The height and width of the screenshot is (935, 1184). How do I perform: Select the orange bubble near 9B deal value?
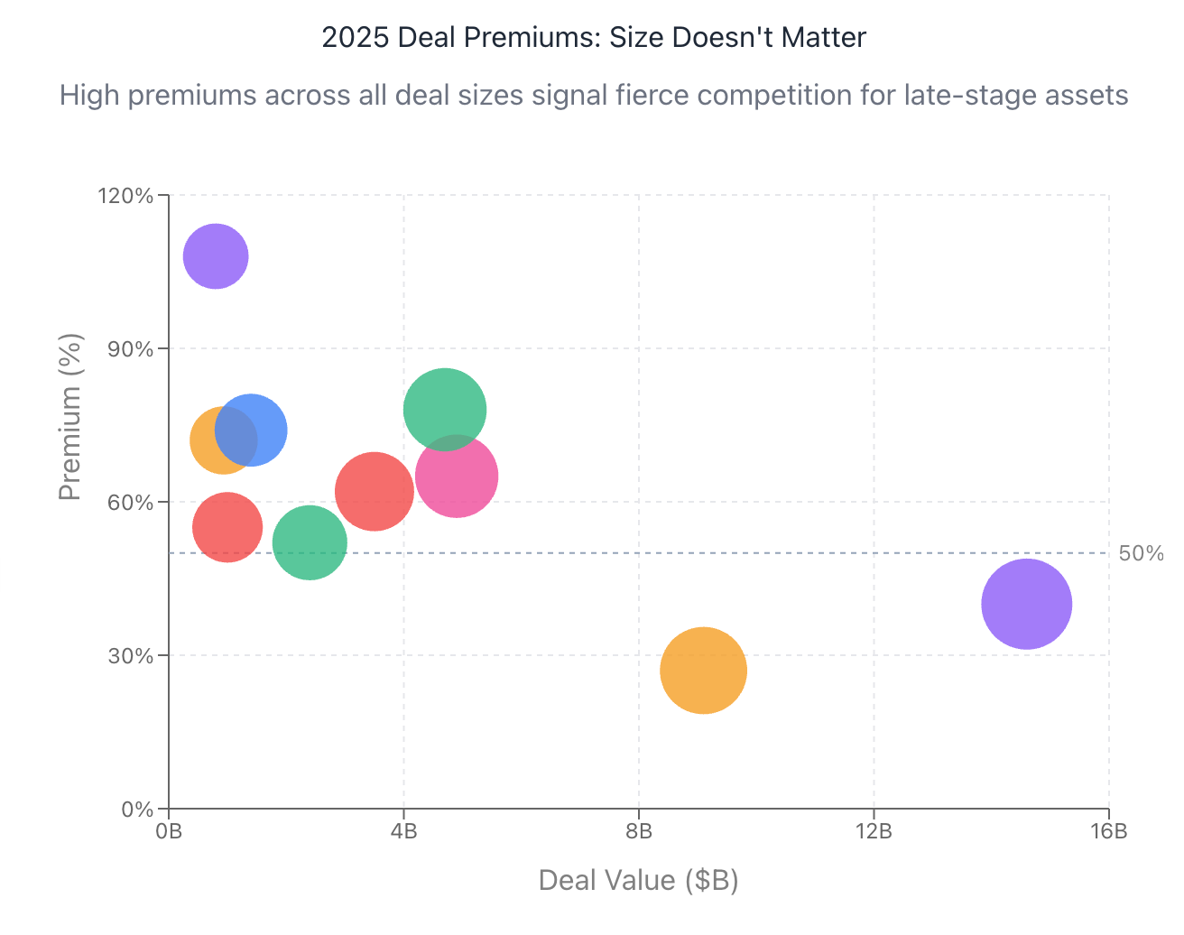click(703, 670)
